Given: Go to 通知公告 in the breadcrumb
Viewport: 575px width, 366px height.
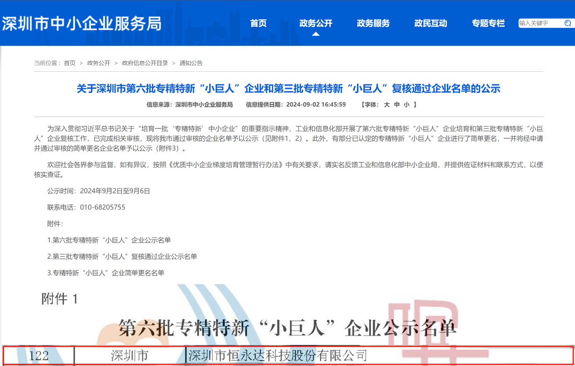Looking at the screenshot, I should tap(191, 63).
